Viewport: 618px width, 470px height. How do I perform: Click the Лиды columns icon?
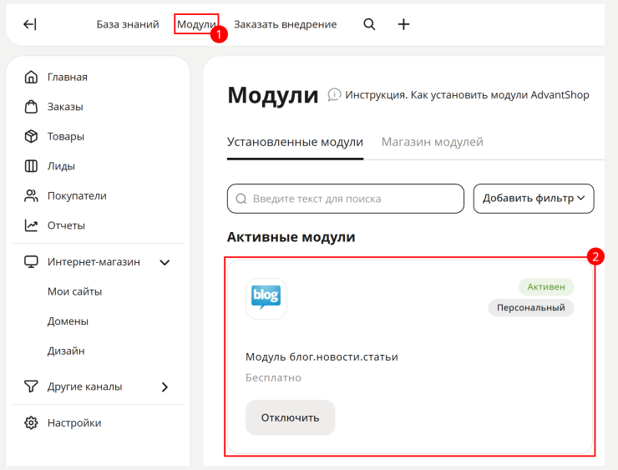[x=31, y=166]
